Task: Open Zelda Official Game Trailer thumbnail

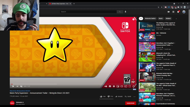Action: tap(147, 87)
